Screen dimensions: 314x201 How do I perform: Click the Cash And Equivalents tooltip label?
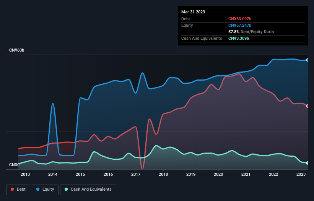pyautogui.click(x=202, y=38)
